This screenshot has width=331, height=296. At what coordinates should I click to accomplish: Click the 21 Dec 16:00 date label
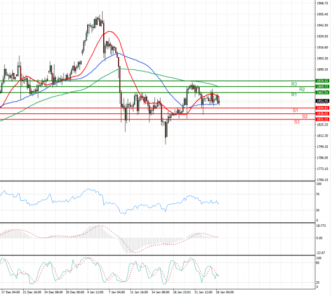(32, 292)
